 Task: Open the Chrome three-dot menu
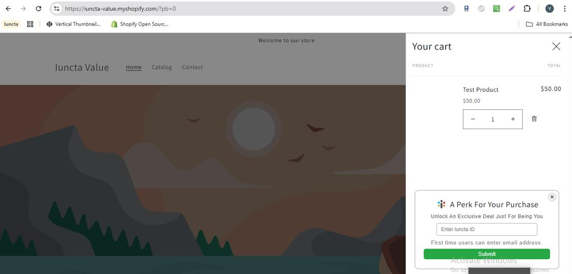(x=564, y=9)
